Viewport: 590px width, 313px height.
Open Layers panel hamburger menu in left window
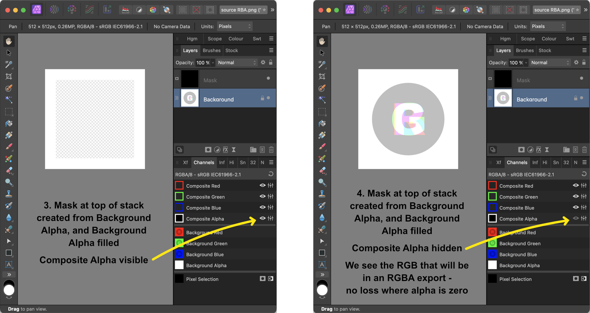pyautogui.click(x=271, y=50)
